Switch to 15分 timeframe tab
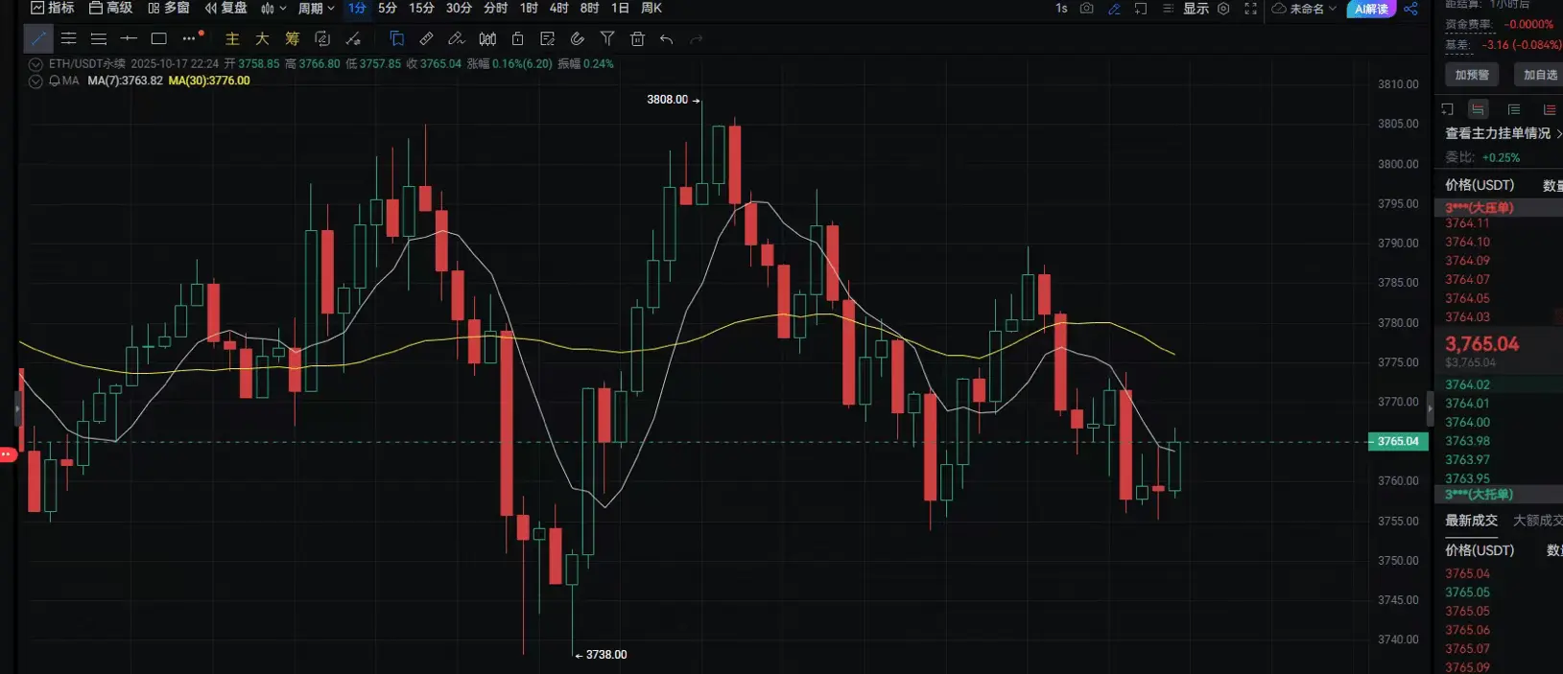1563x674 pixels. click(x=421, y=8)
